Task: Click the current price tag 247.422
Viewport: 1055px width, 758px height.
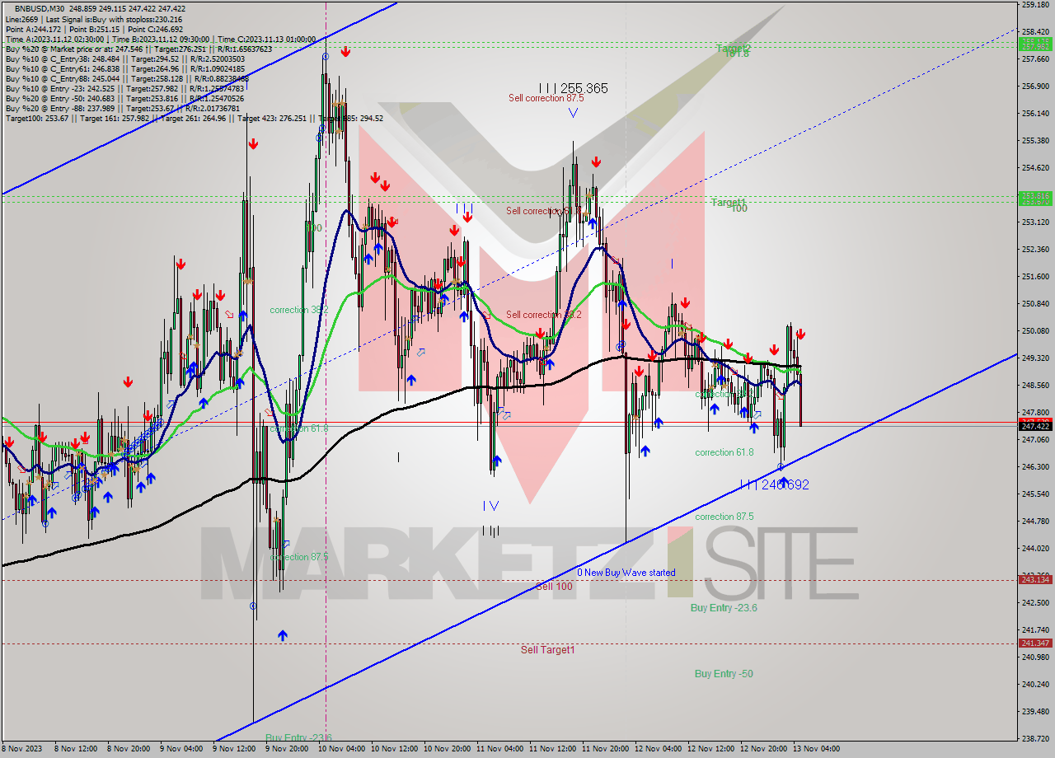Action: click(1035, 426)
